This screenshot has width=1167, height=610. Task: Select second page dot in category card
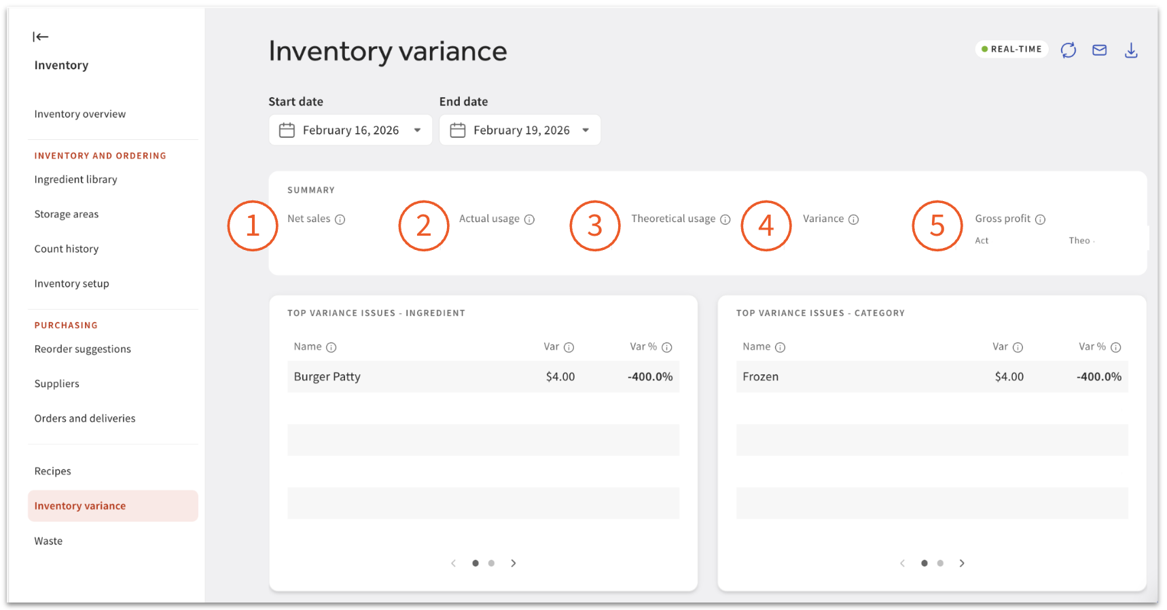tap(940, 563)
